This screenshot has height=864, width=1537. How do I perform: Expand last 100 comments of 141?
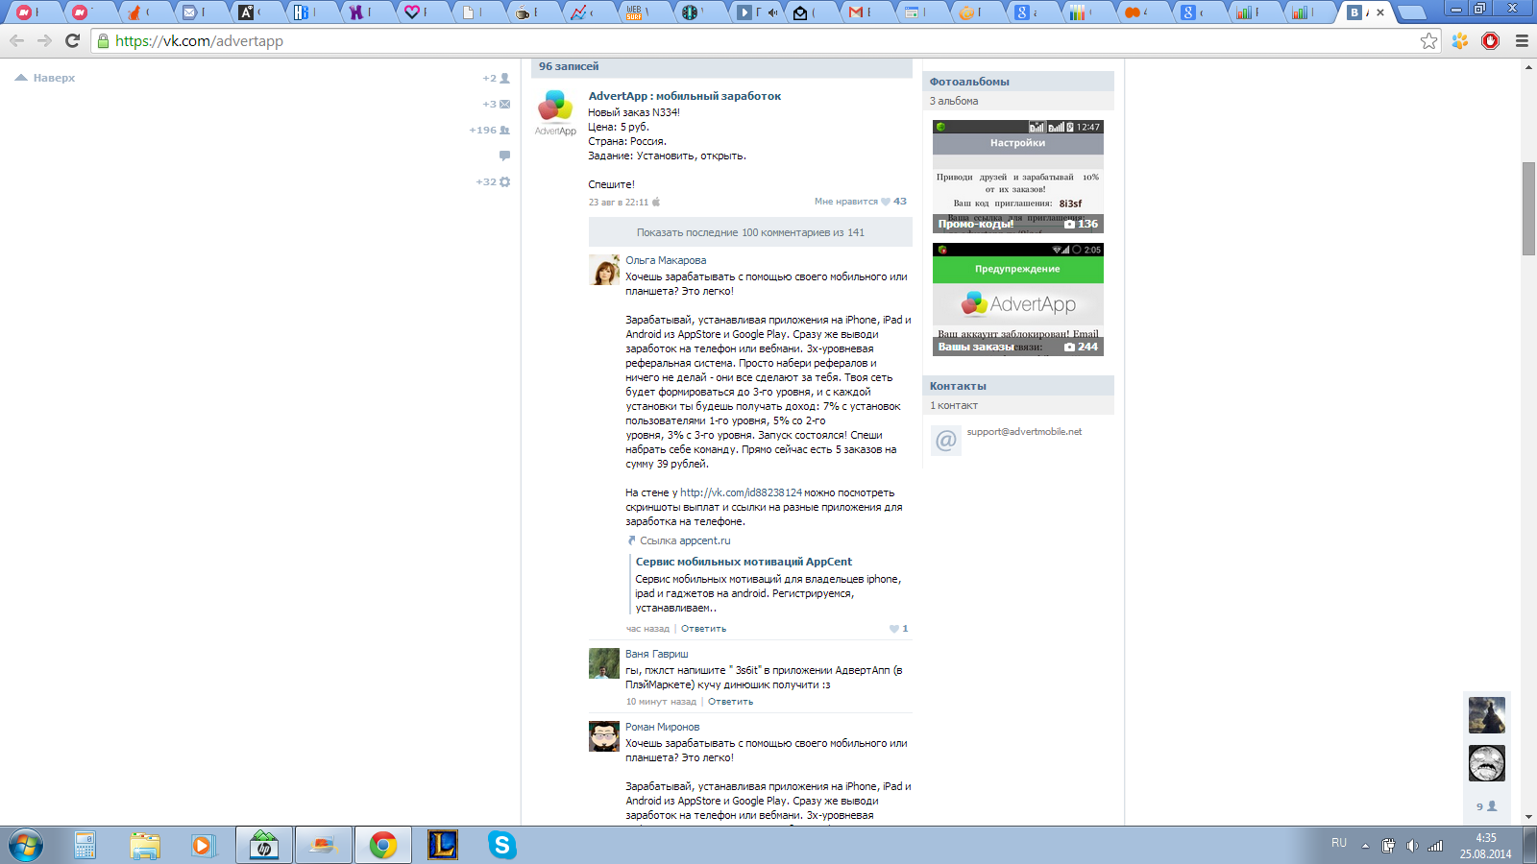(x=750, y=232)
